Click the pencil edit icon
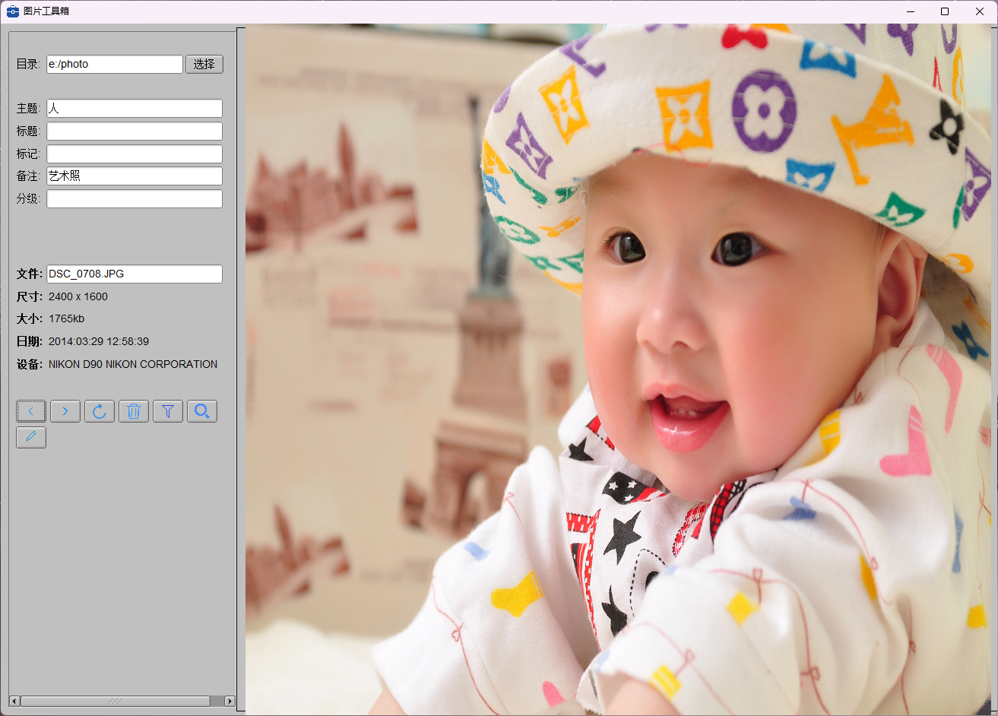This screenshot has height=716, width=998. pyautogui.click(x=31, y=437)
